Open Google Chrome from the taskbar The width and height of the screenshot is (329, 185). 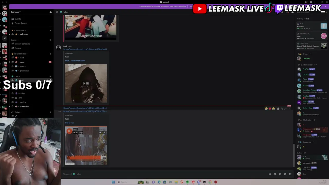pos(210,182)
